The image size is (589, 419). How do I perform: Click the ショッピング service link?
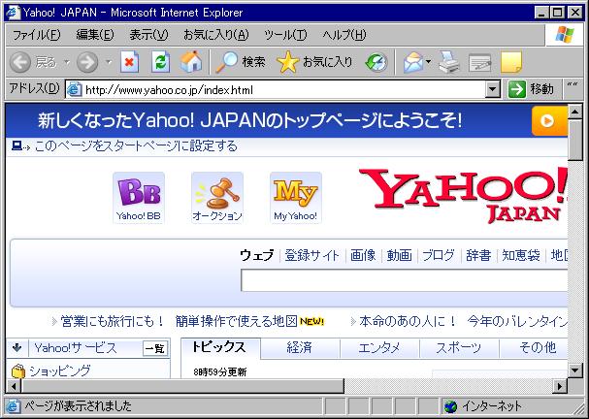click(60, 371)
